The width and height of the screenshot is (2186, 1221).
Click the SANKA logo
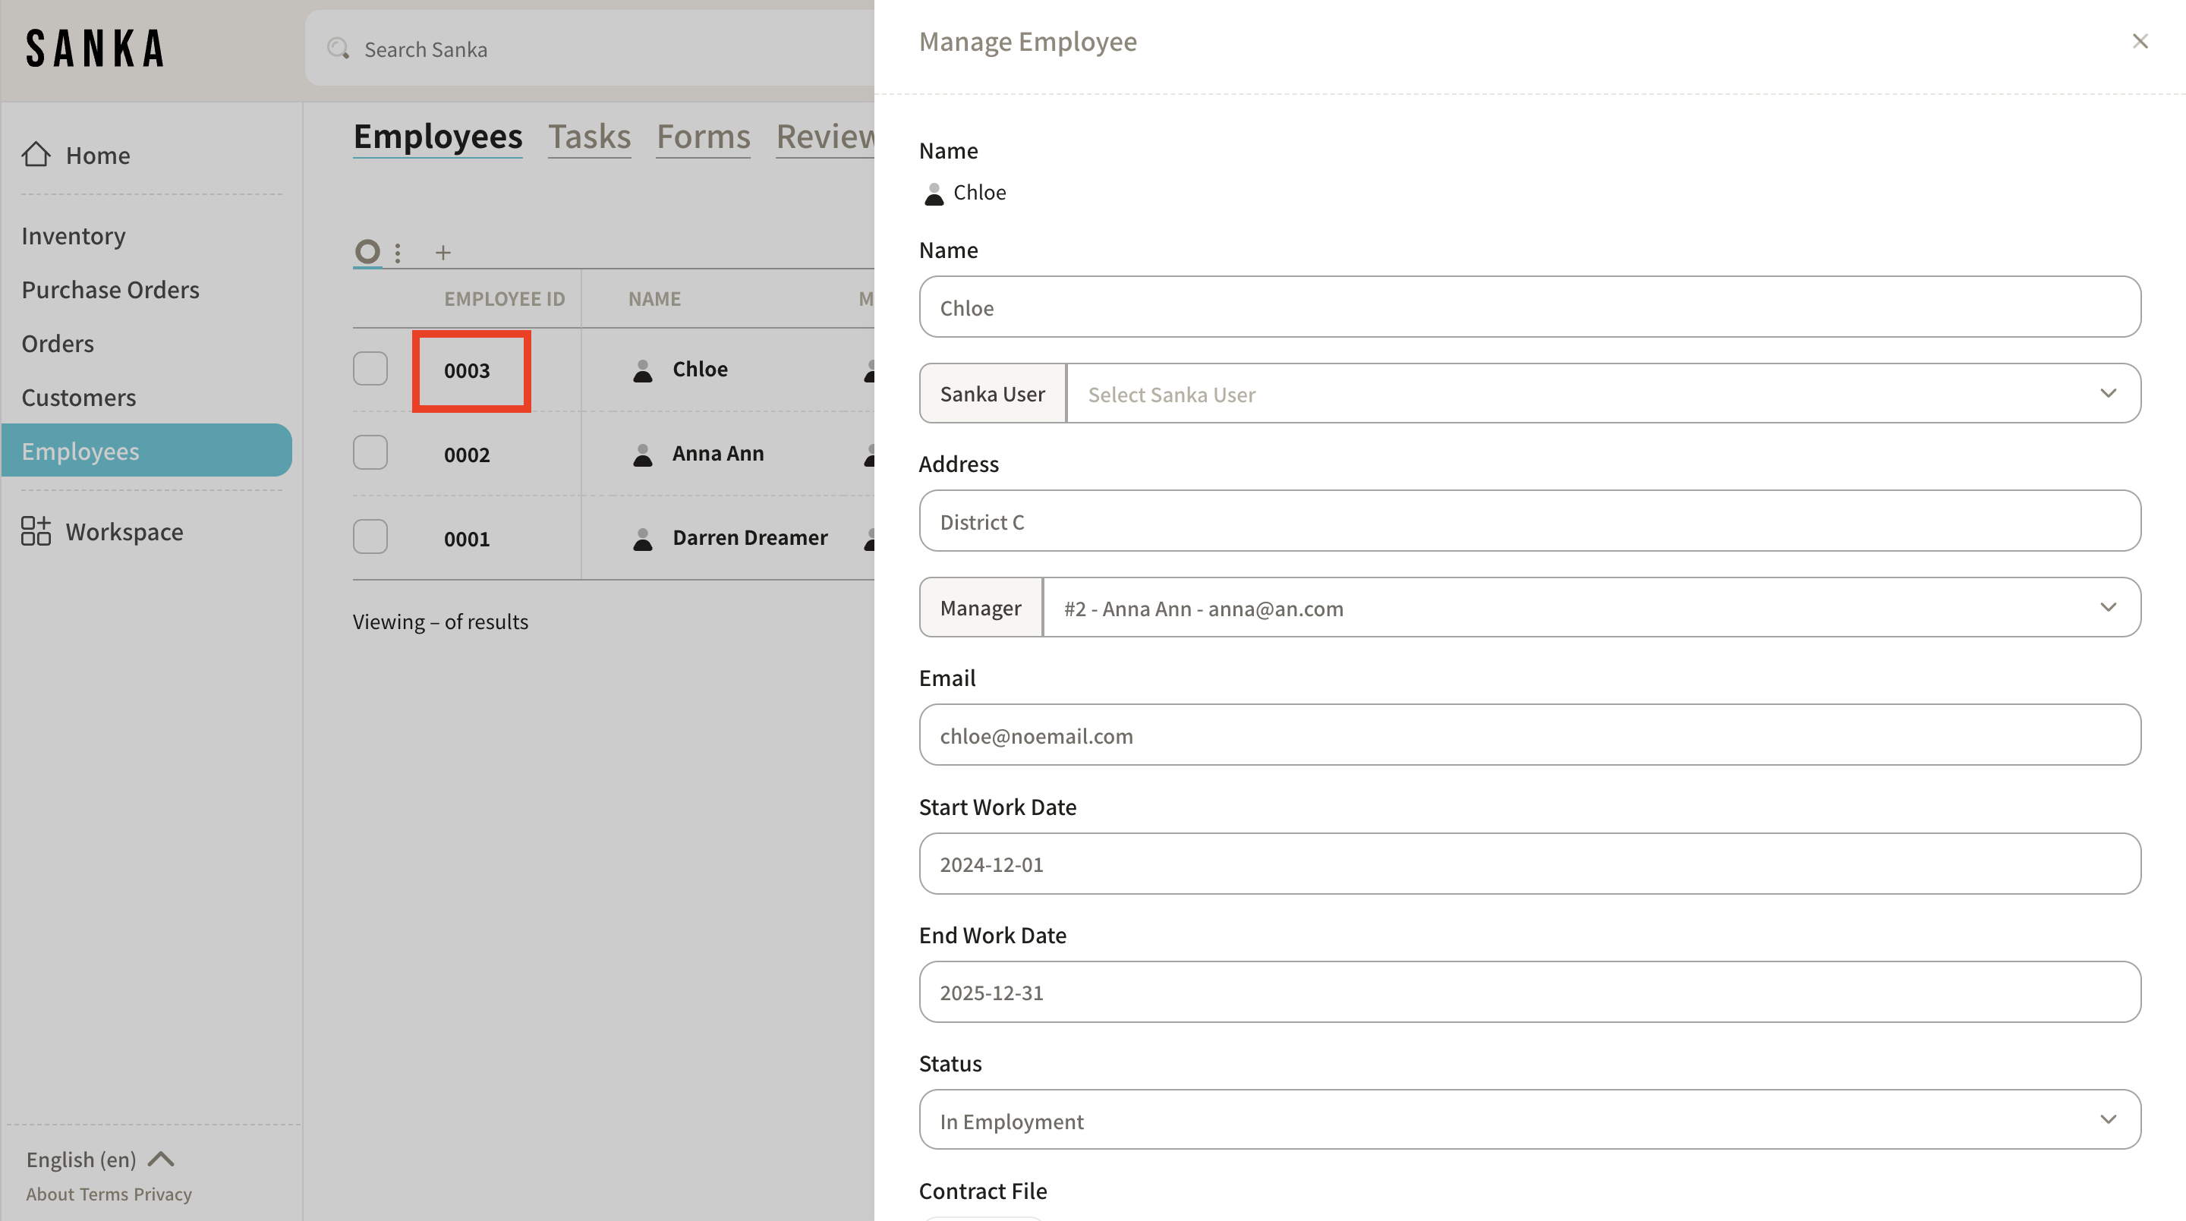(x=94, y=49)
